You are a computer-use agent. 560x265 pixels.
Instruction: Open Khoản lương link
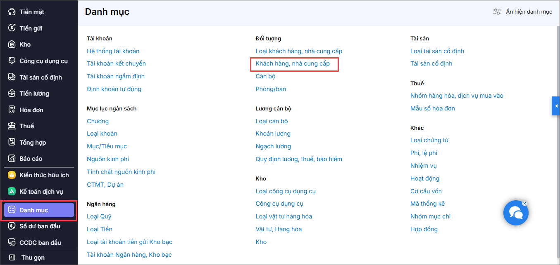tap(273, 134)
